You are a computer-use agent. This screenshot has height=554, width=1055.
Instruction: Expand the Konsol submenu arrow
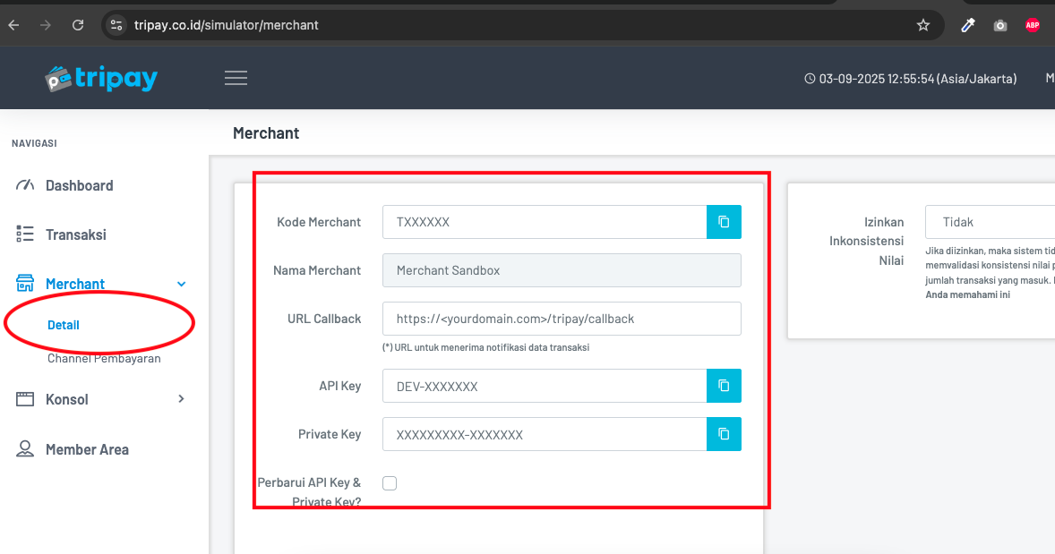point(182,399)
